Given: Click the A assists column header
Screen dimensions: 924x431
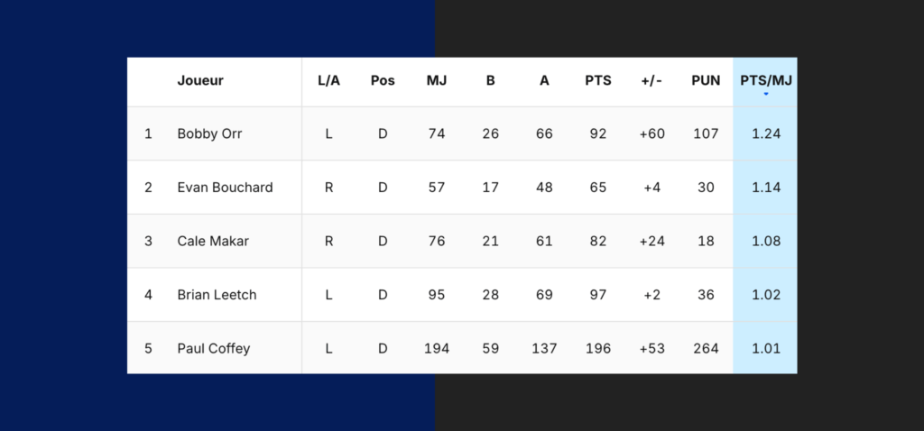Looking at the screenshot, I should [544, 80].
